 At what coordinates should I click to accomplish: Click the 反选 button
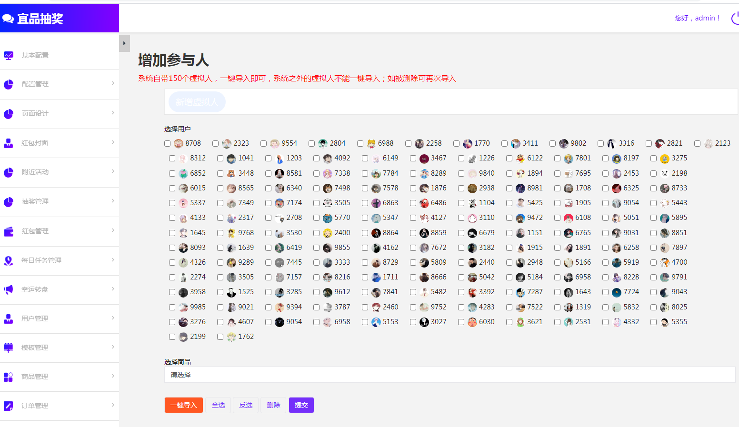[246, 405]
